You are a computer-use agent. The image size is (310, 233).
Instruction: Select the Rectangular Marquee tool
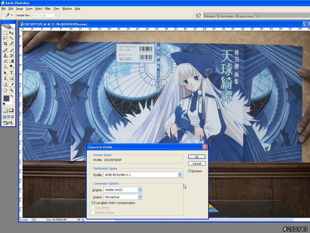tap(5, 33)
